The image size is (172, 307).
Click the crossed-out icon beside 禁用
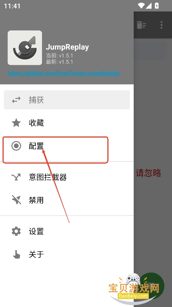coord(16,200)
